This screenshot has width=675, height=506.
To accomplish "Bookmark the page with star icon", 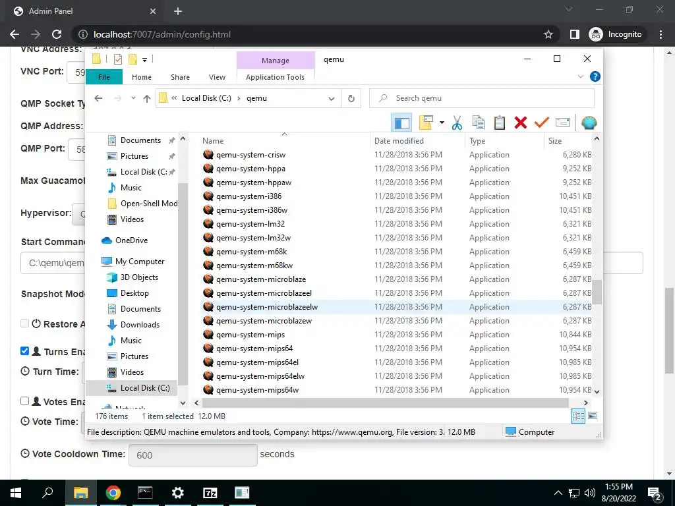I will pos(548,34).
